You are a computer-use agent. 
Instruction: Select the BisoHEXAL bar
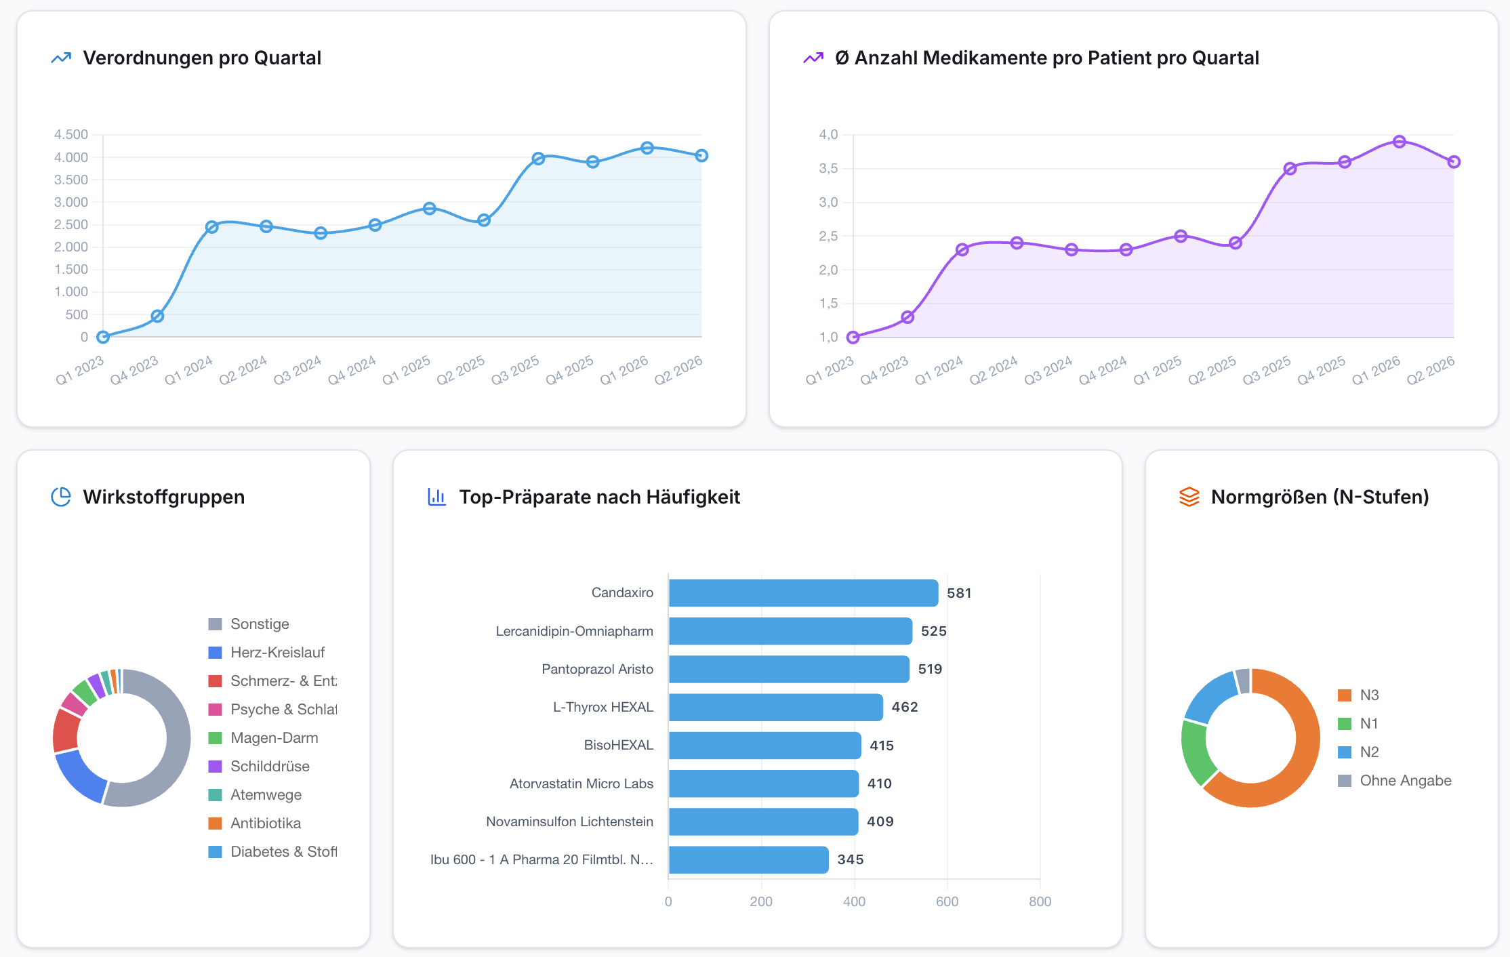point(765,746)
